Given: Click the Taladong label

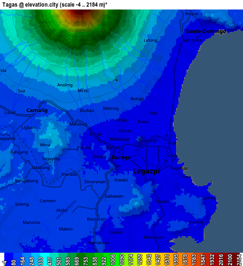Looking at the screenshot, I should pos(40,168).
